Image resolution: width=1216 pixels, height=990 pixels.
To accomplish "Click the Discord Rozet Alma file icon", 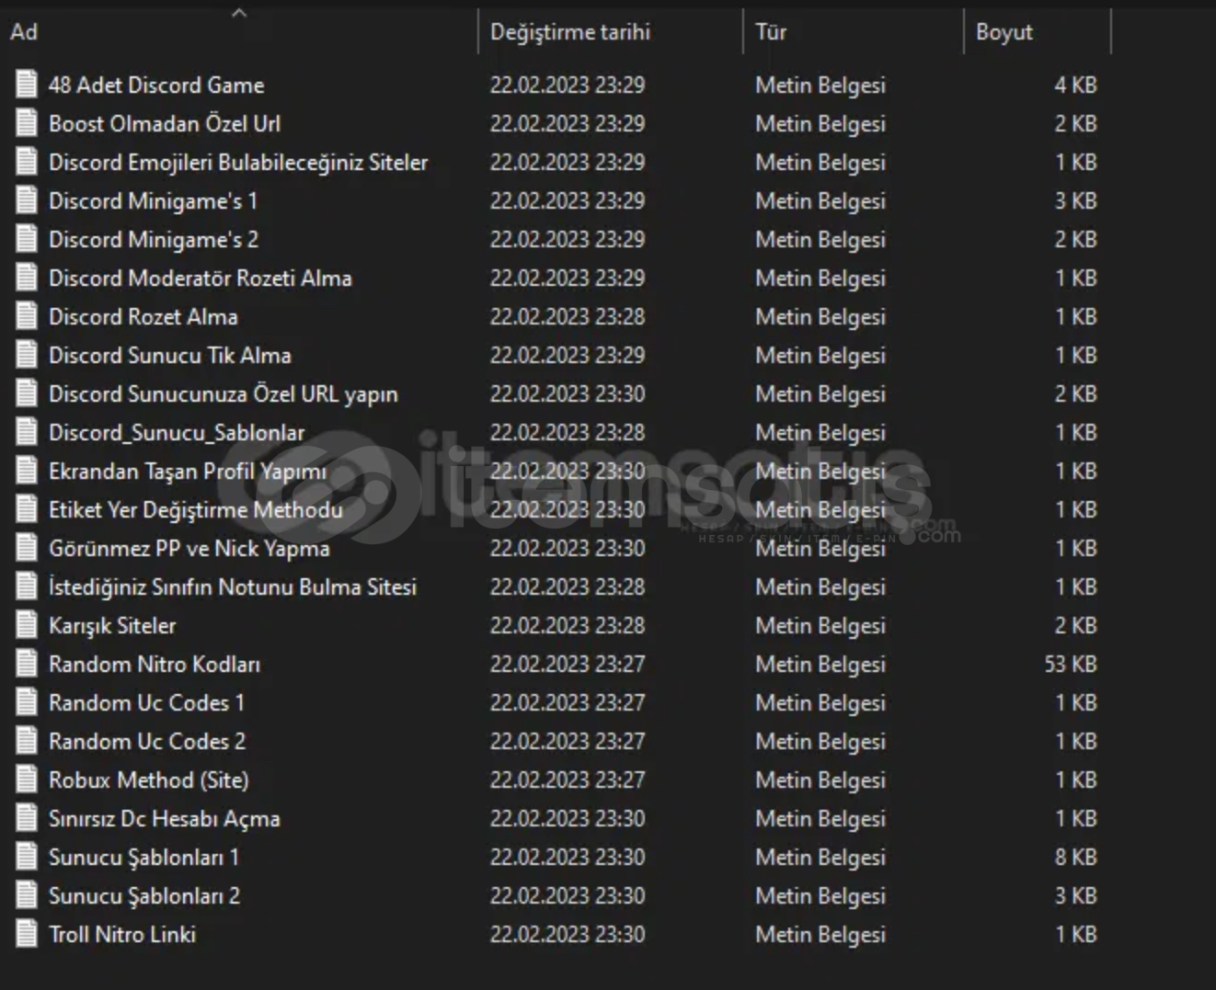I will 27,316.
